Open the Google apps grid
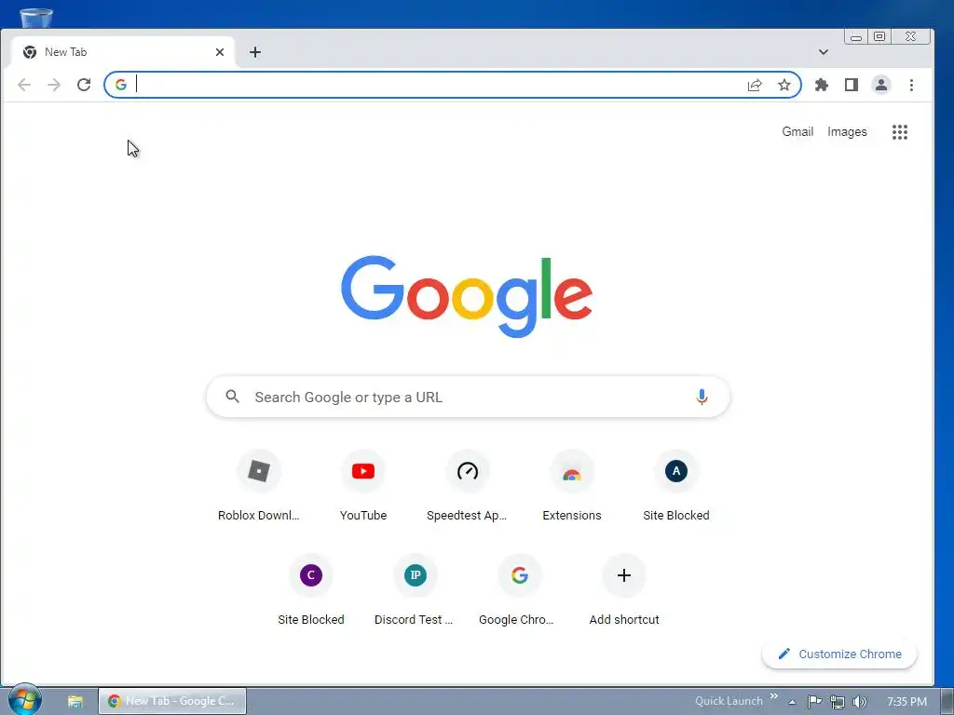954x715 pixels. pos(900,132)
